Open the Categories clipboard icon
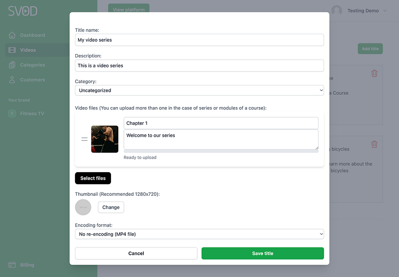The height and width of the screenshot is (277, 399). (x=12, y=65)
